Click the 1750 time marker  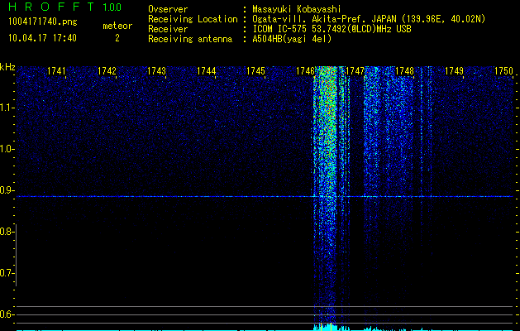tap(503, 71)
